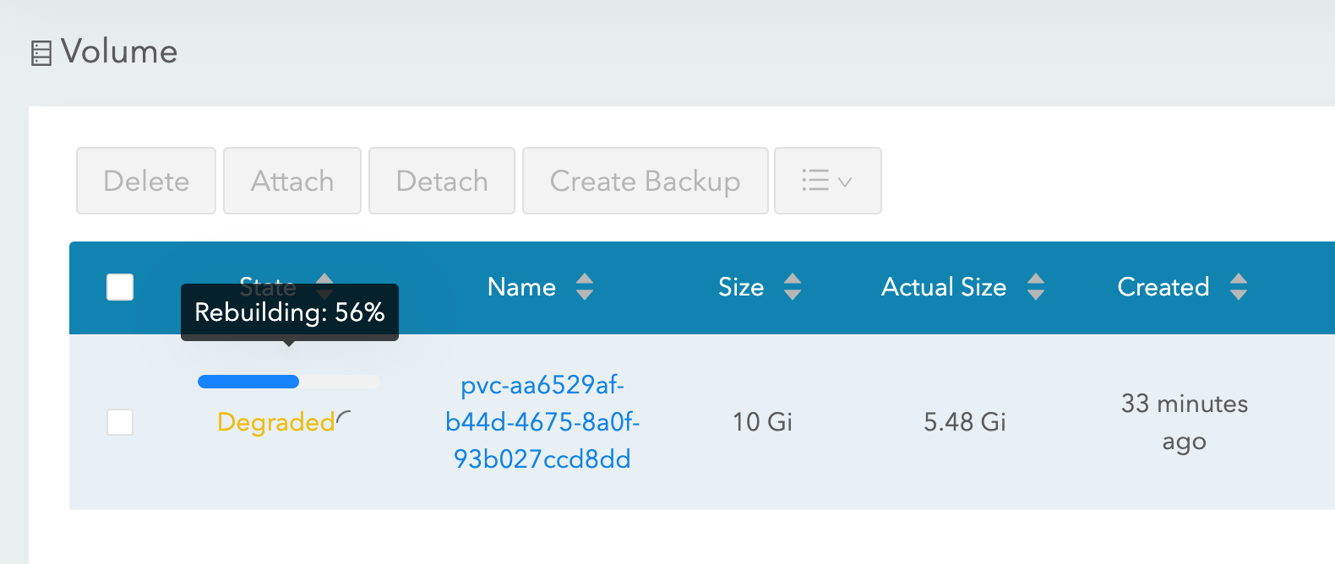Click the Attach button
Screen dimensions: 1335x564
tap(292, 181)
